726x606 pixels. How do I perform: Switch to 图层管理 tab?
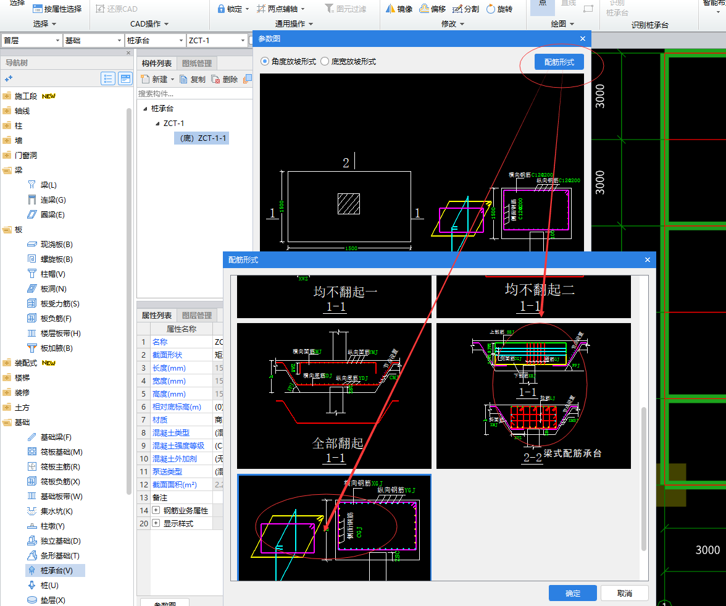(197, 316)
